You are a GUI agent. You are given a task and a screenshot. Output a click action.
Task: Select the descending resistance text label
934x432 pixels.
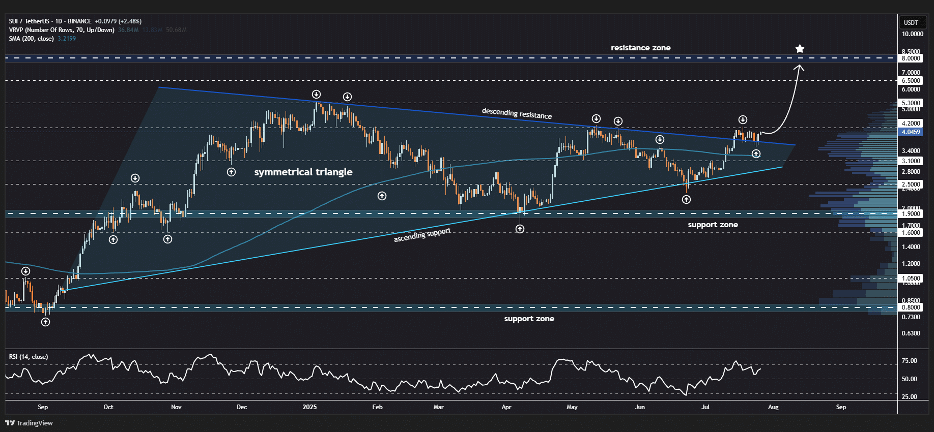click(517, 113)
